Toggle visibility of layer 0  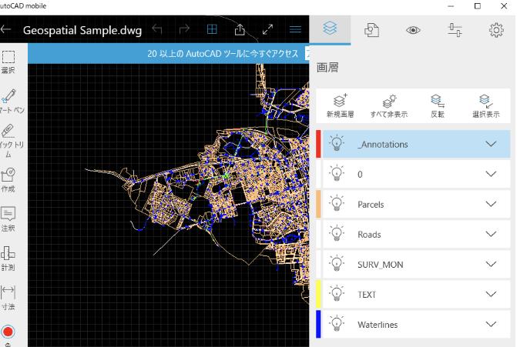(x=337, y=174)
